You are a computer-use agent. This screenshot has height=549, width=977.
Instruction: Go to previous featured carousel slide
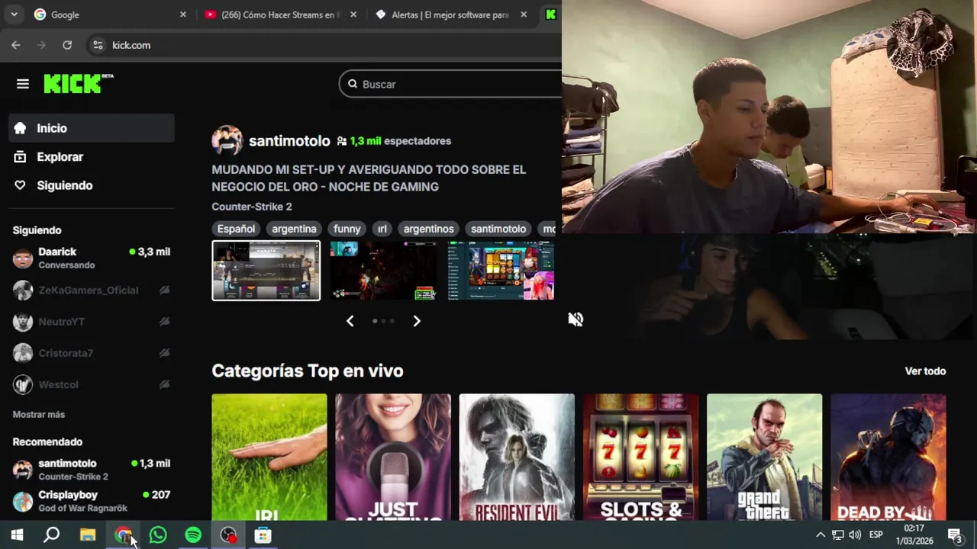(x=350, y=321)
